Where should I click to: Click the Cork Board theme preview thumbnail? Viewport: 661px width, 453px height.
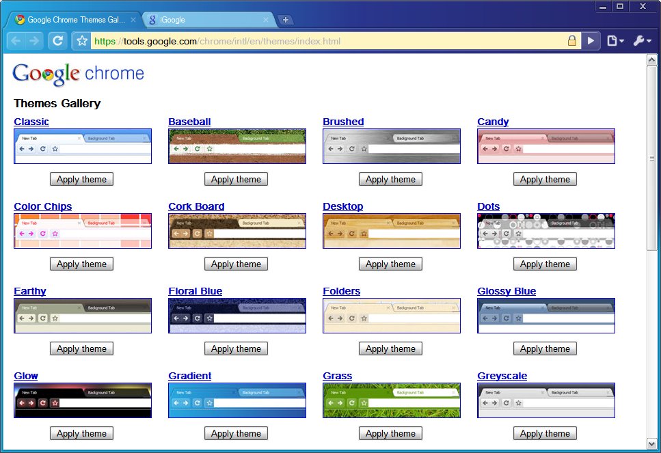tap(237, 231)
